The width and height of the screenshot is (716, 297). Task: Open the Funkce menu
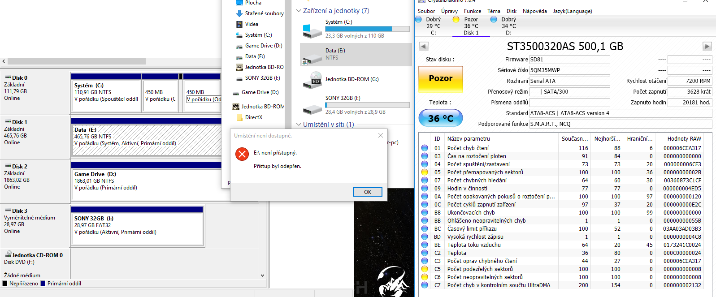(473, 11)
